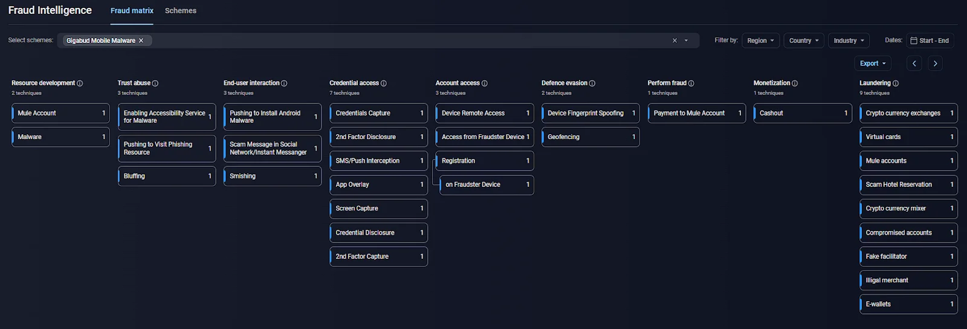
Task: Open the Registration technique card
Action: pyautogui.click(x=485, y=161)
